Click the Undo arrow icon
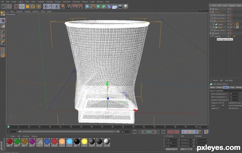 (4, 6)
